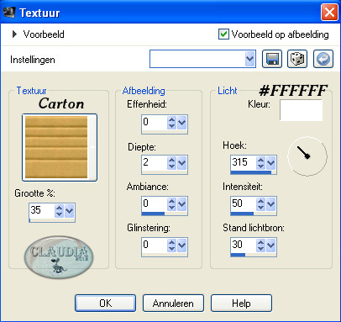The image size is (341, 322).
Task: Click the Grootte % value field
Action: 41,210
